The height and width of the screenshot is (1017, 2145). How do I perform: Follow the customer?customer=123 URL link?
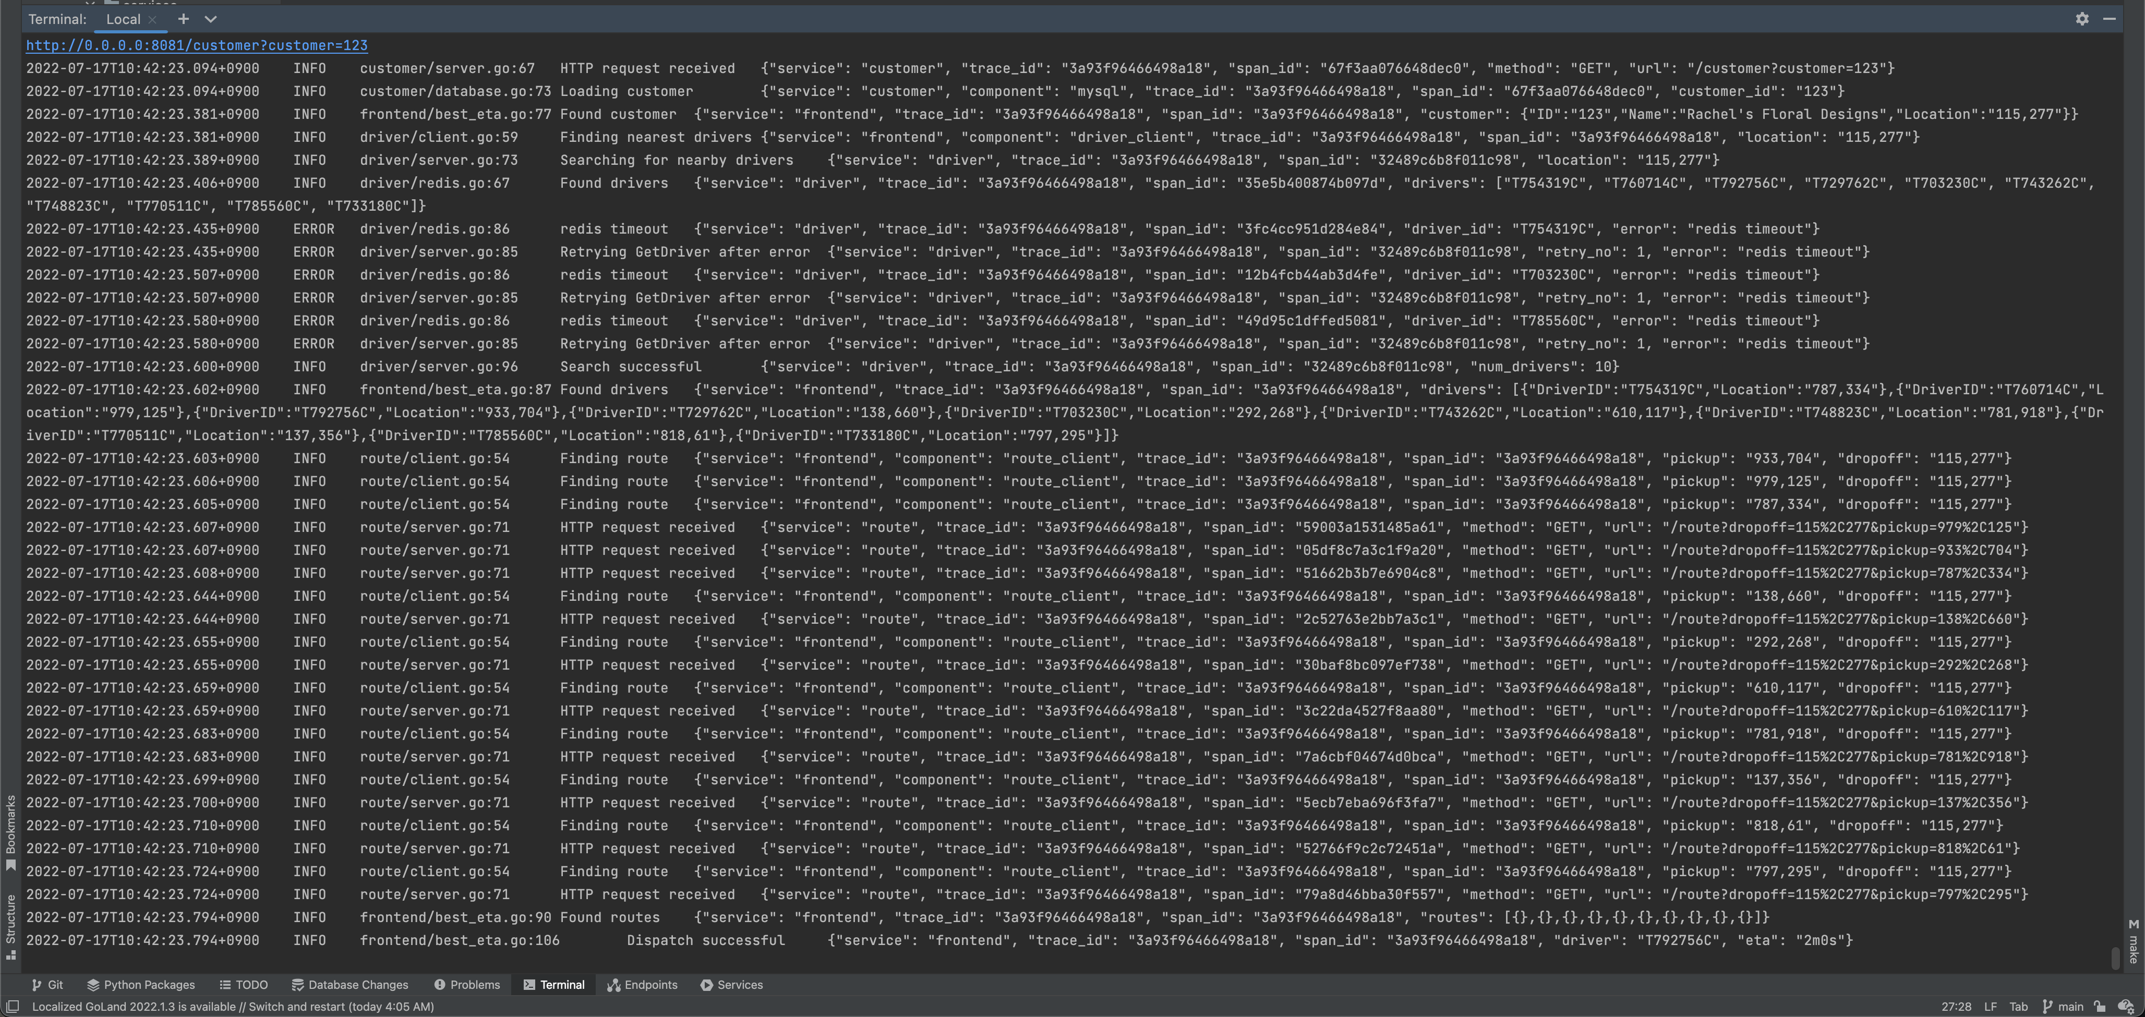click(197, 46)
